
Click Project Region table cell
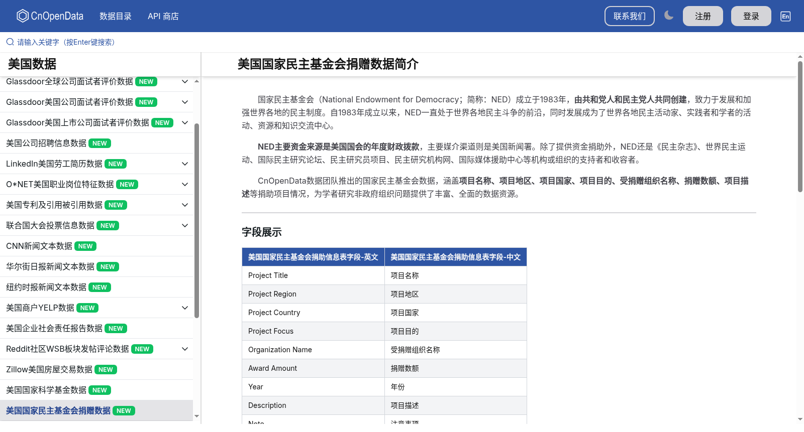313,294
